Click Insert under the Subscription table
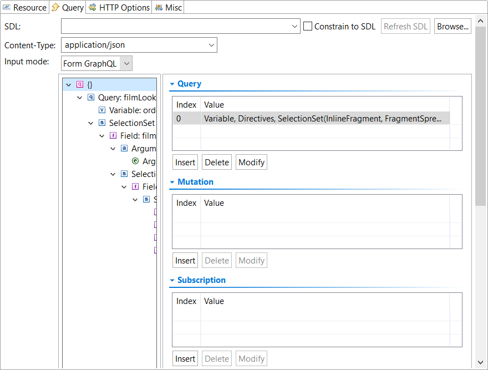Image resolution: width=488 pixels, height=370 pixels. (185, 358)
